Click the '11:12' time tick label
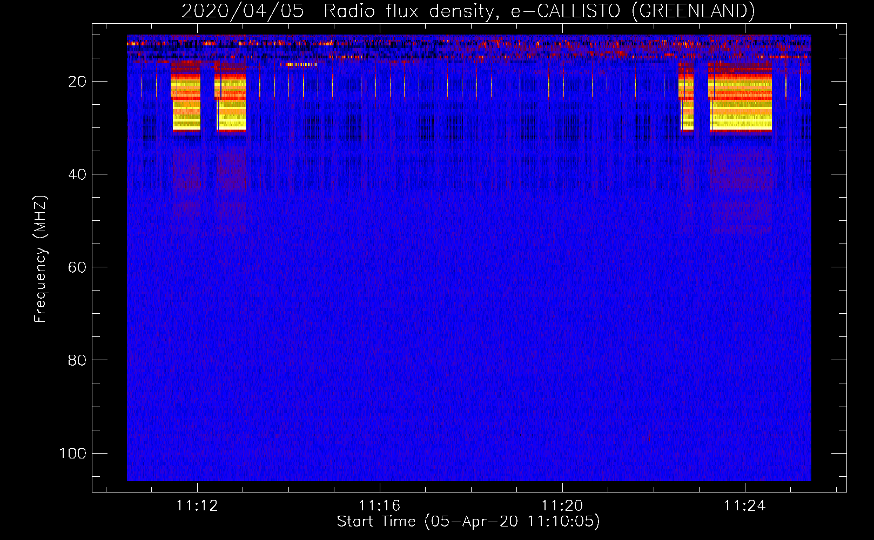 tap(197, 506)
